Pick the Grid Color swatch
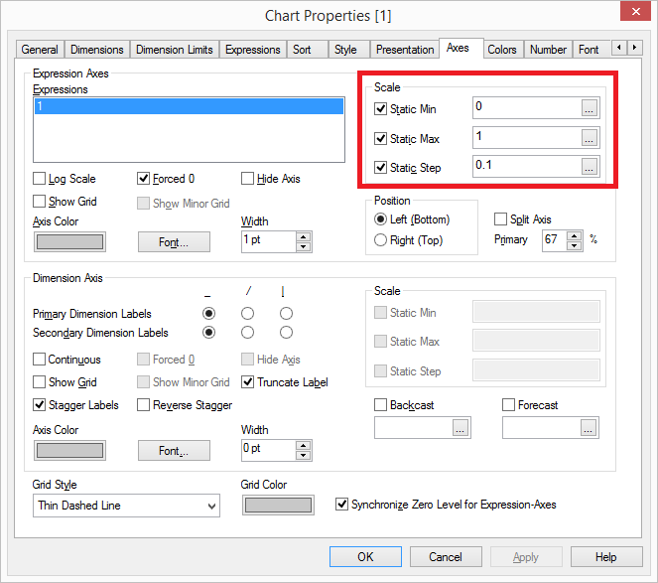 [277, 506]
